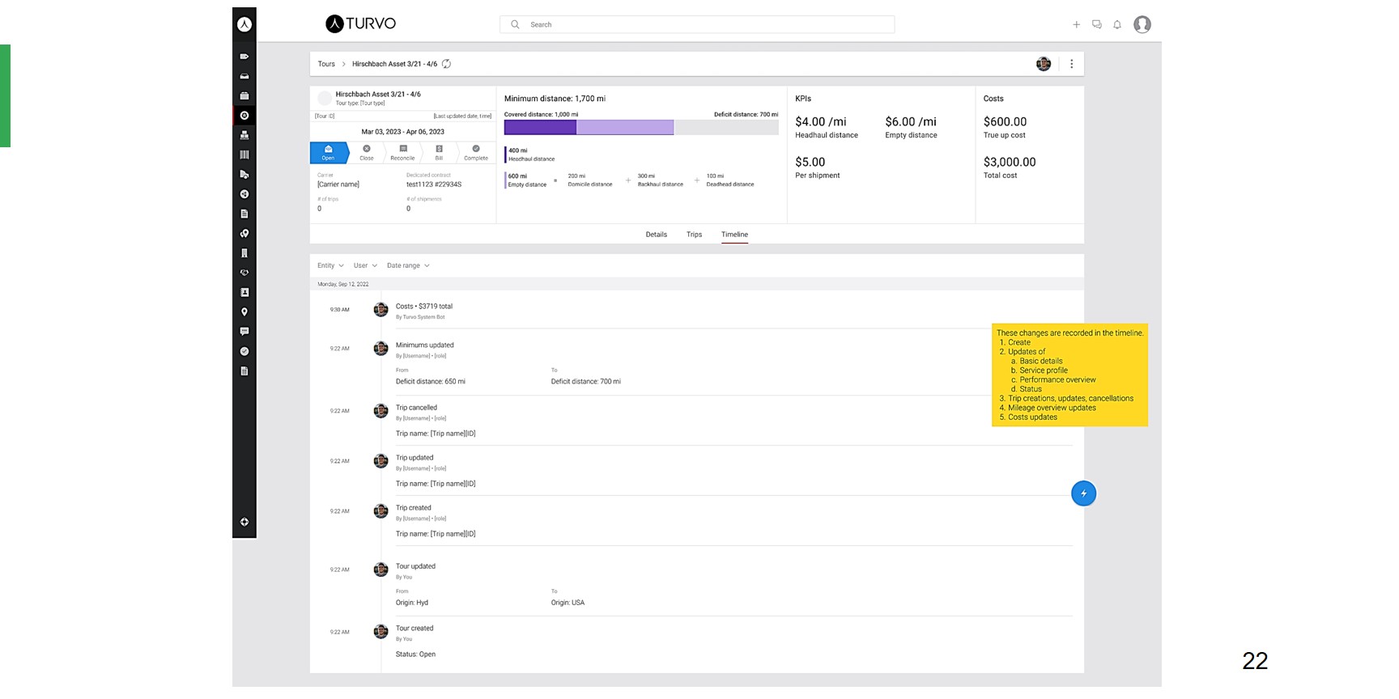Go back to Tours breadcrumb link
1399x699 pixels.
point(326,64)
